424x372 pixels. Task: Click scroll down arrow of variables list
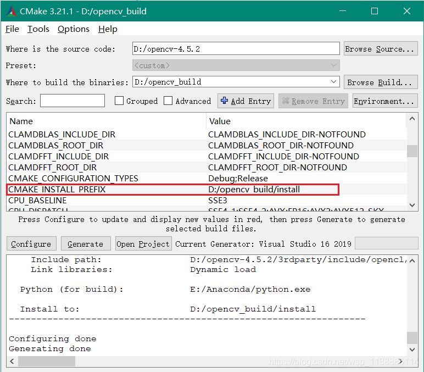coord(412,205)
